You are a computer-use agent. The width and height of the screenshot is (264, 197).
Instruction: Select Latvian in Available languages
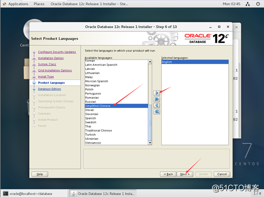(116, 69)
